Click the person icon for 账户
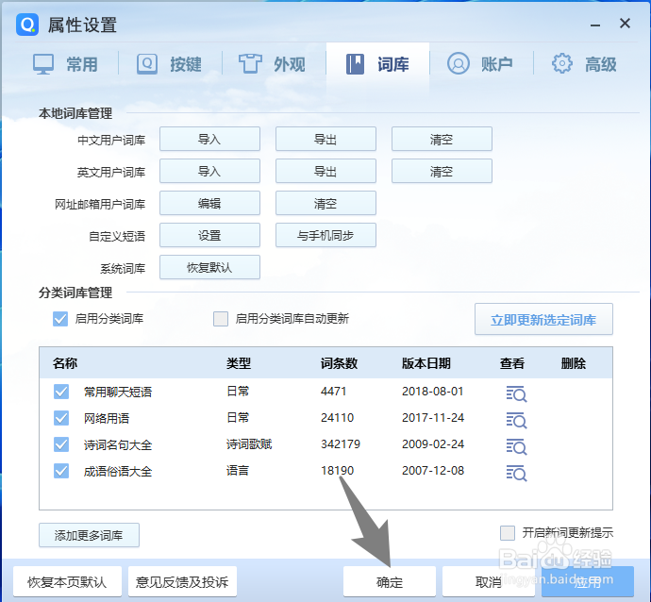 pos(459,63)
